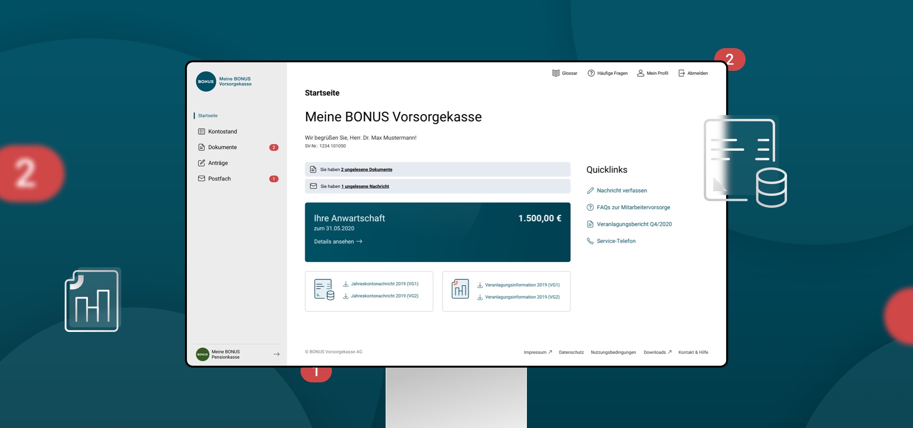The width and height of the screenshot is (913, 428).
Task: Open the 1 ungelesene Nachricht link
Action: (365, 186)
